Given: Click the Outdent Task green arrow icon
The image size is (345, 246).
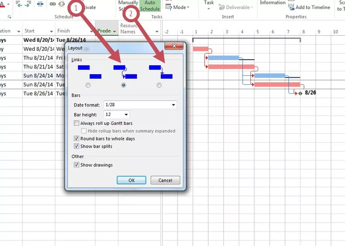Looking at the screenshot, I should [x=19, y=4].
